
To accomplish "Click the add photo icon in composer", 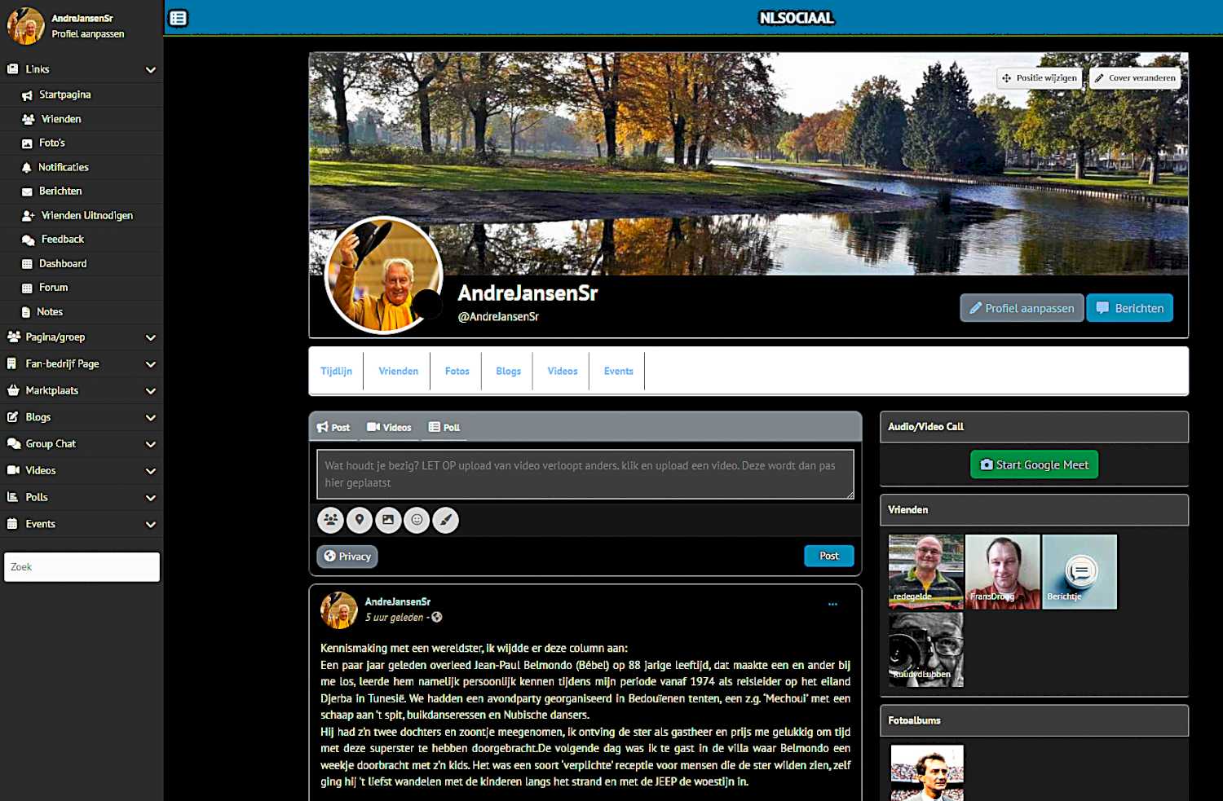I will 388,520.
